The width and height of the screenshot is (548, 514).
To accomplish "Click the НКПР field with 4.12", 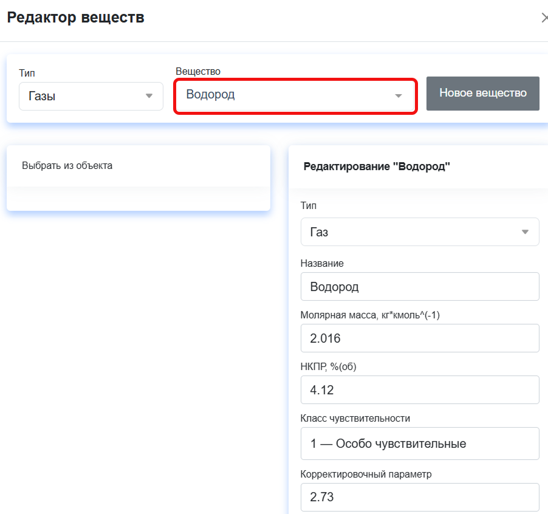I will tap(420, 389).
